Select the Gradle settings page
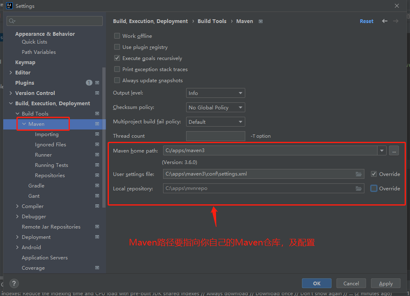 [x=36, y=185]
